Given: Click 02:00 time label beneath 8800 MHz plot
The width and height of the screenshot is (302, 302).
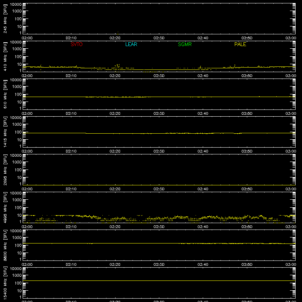Looking at the screenshot, I should pos(27,265).
